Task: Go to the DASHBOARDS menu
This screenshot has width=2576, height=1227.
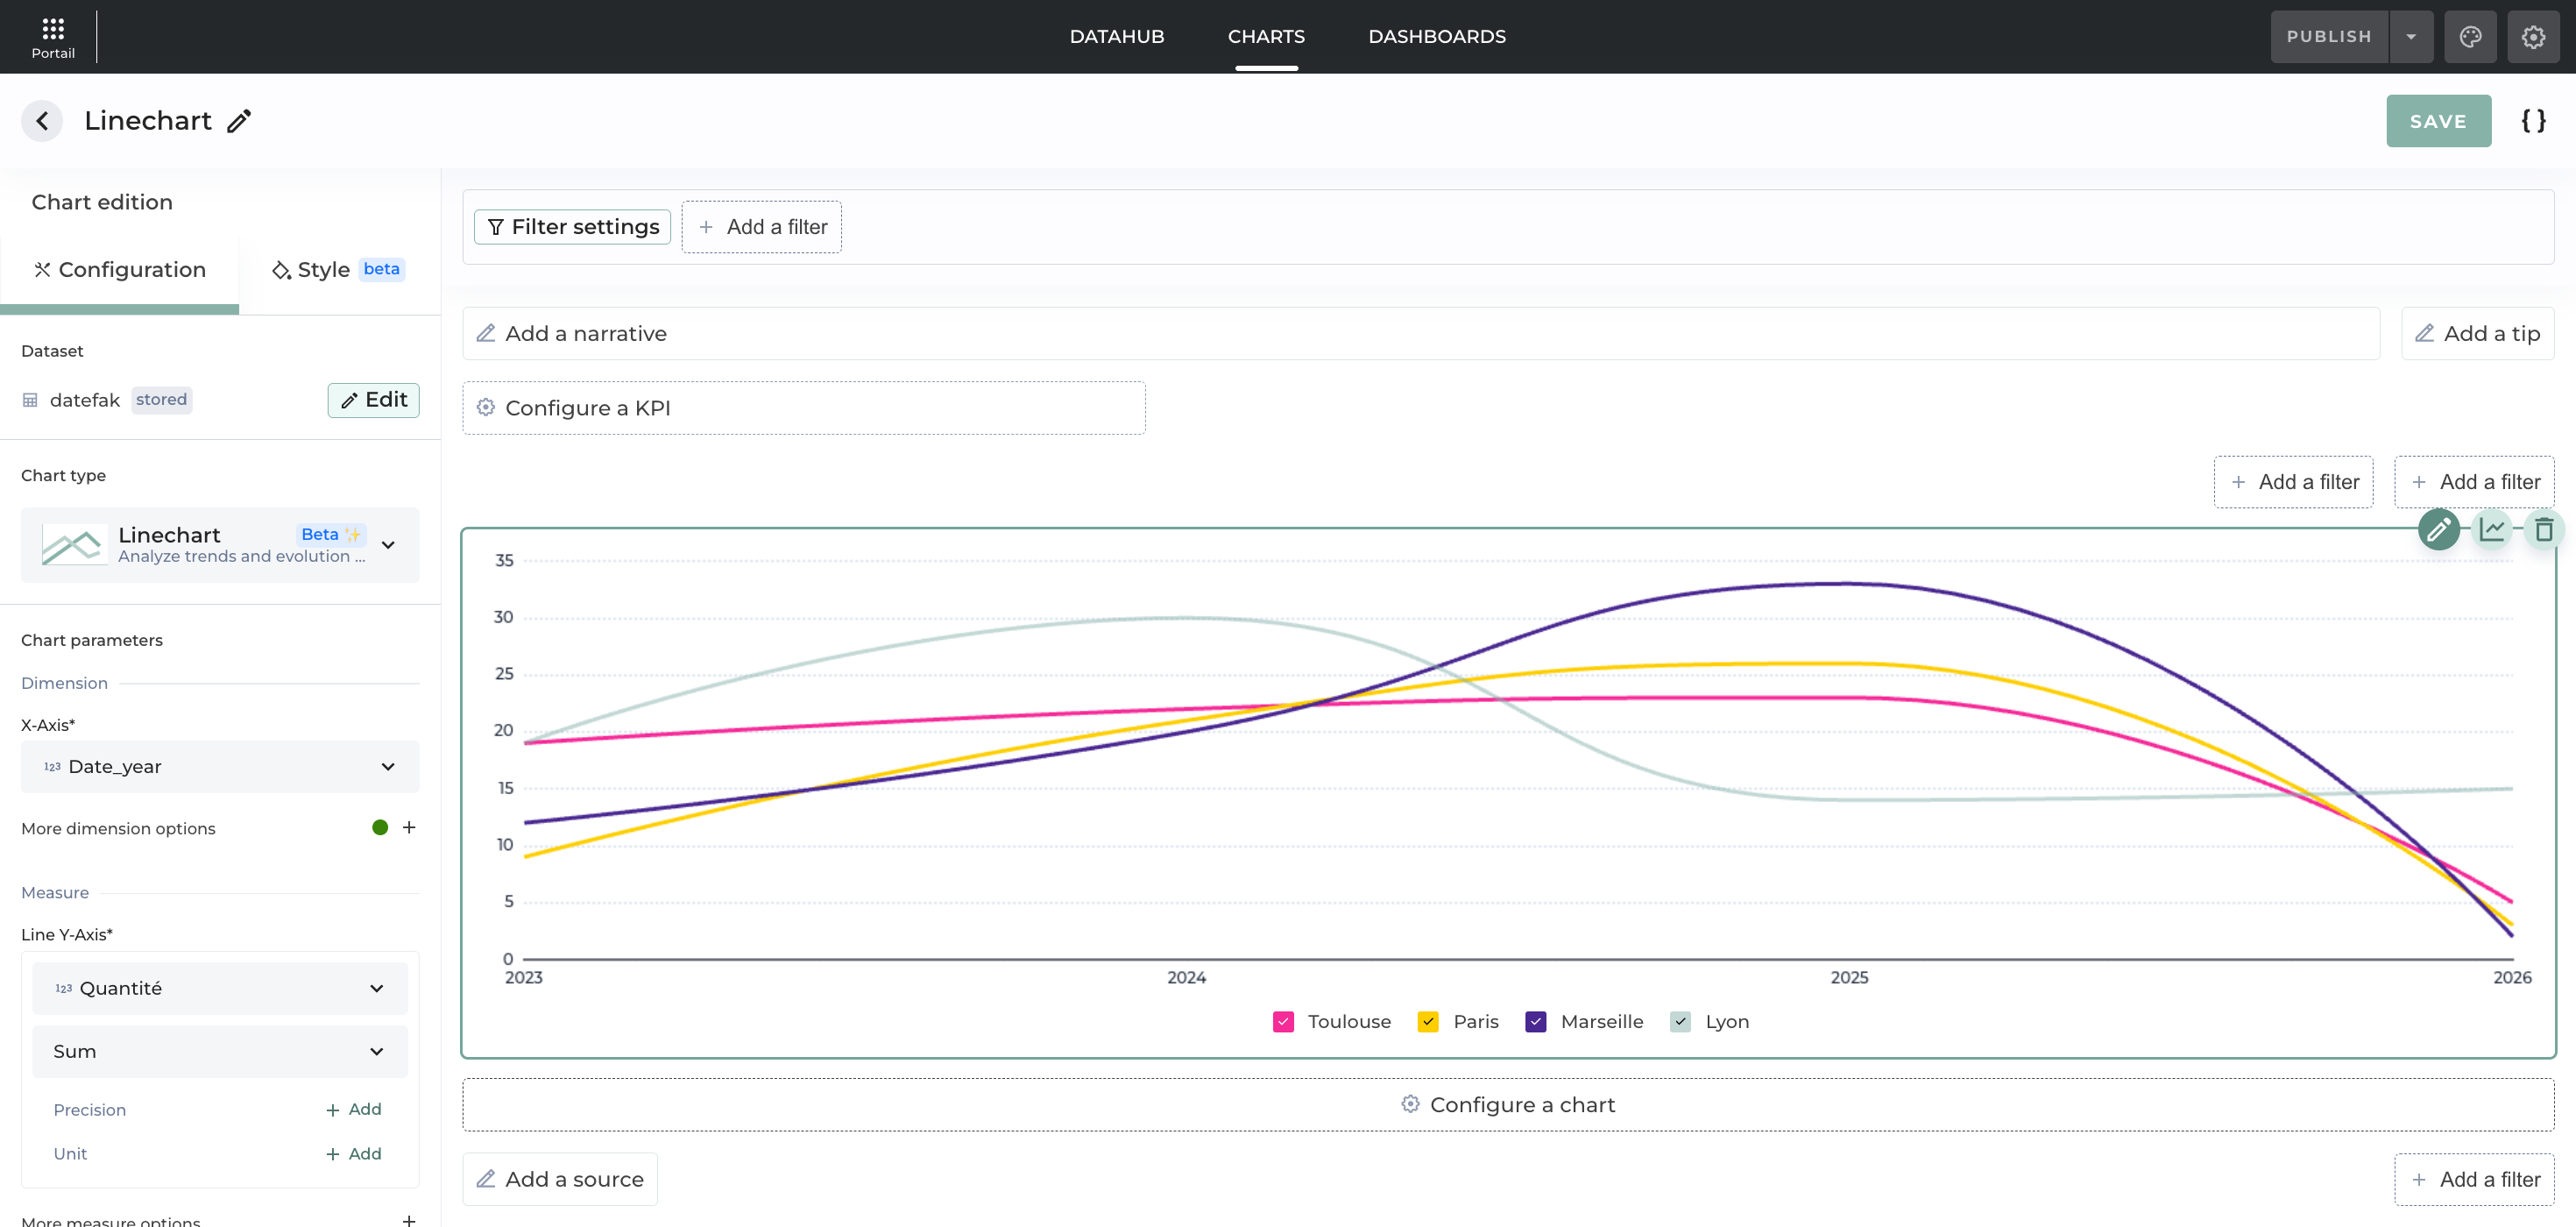Action: pos(1437,36)
